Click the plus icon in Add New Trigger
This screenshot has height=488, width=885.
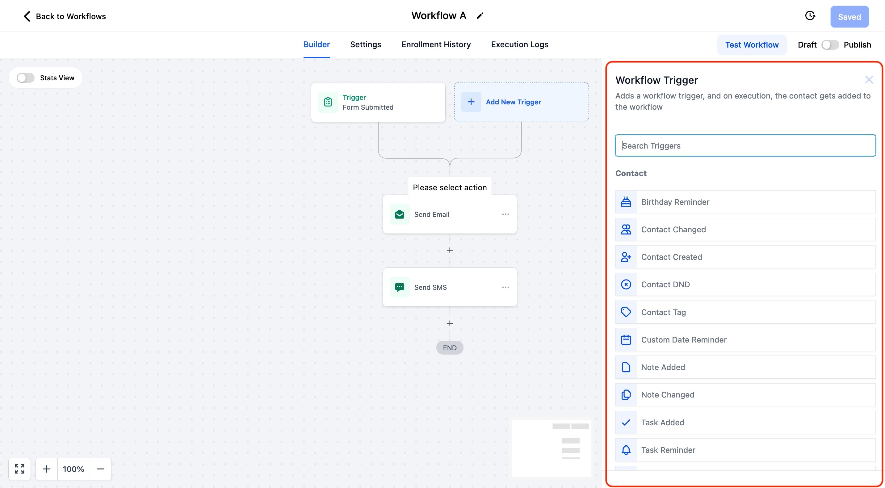click(471, 102)
